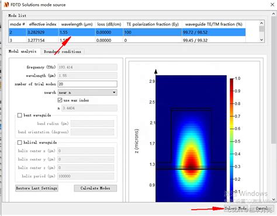Click 'TE polarization fraction (Ey)' column header
This screenshot has width=277, height=216.
pyautogui.click(x=153, y=24)
